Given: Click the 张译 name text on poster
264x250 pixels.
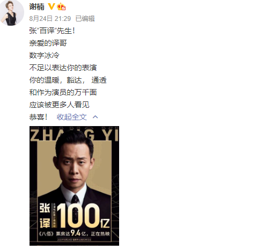Looking at the screenshot, I should pos(45,216).
